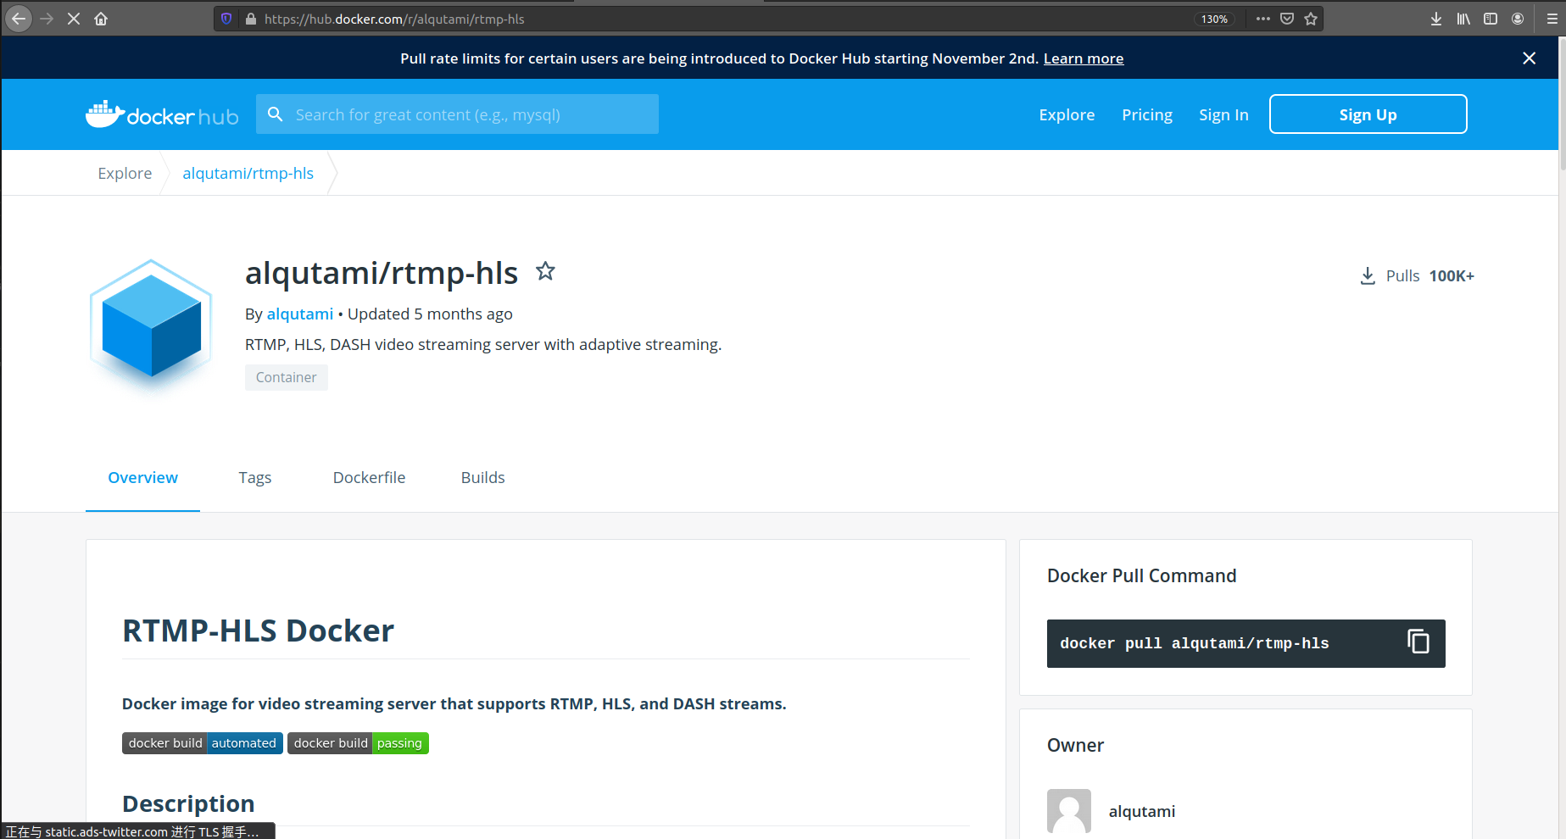1566x839 pixels.
Task: Click the site security padlock icon
Action: coord(251,19)
